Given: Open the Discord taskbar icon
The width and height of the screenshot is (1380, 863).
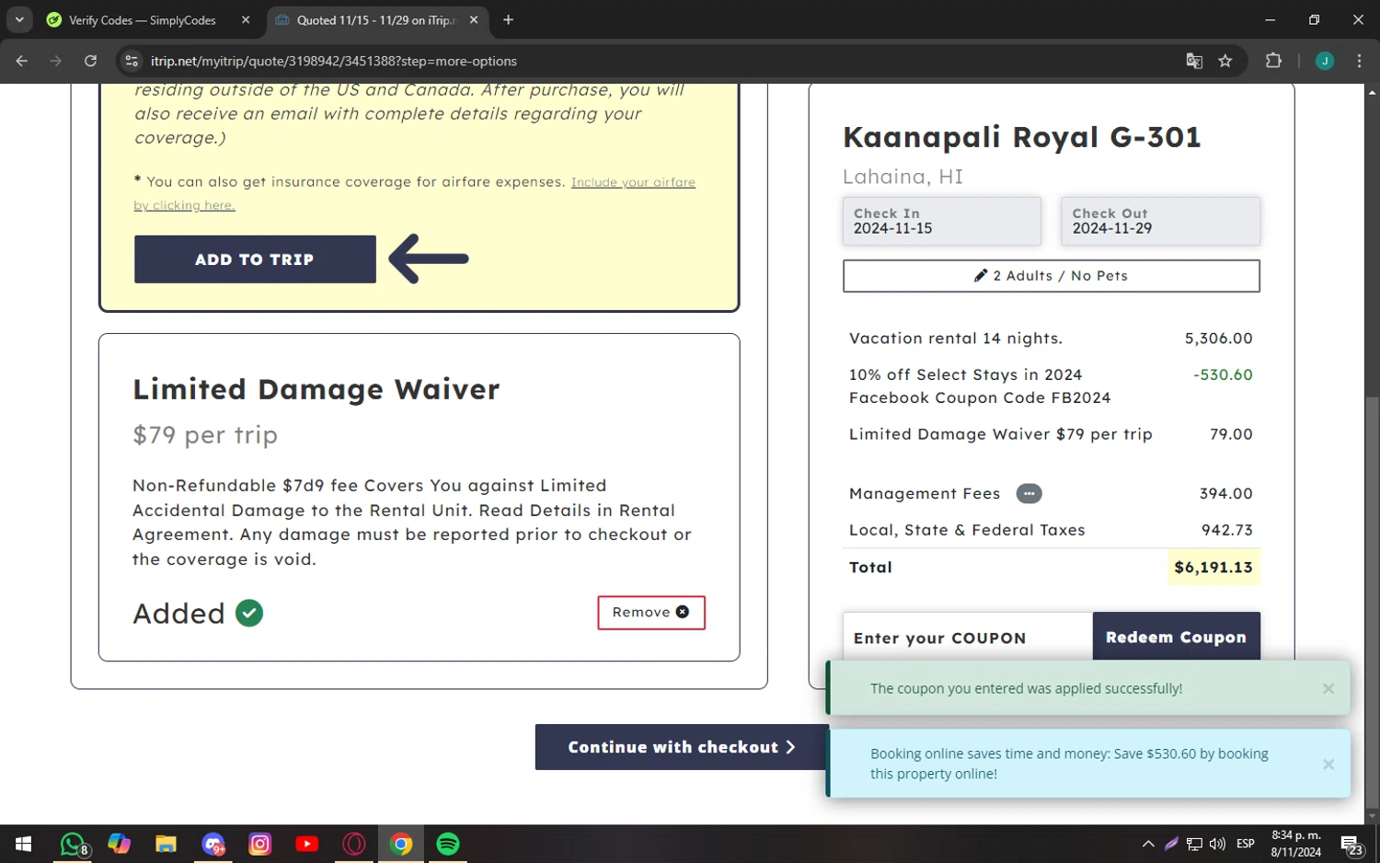Looking at the screenshot, I should 213,844.
